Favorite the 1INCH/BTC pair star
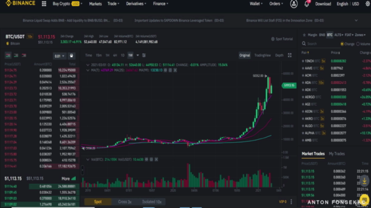The height and width of the screenshot is (208, 371). 303,61
